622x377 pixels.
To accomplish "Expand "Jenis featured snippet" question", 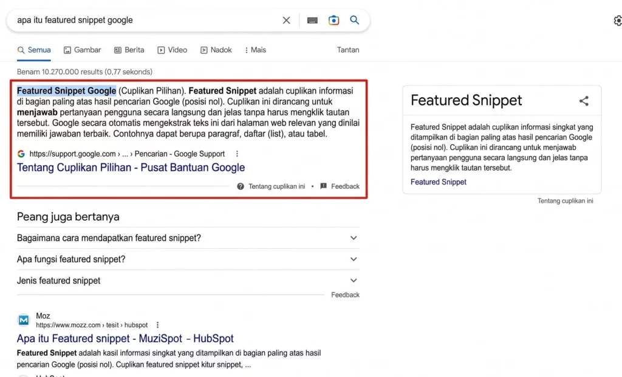I will tap(188, 280).
